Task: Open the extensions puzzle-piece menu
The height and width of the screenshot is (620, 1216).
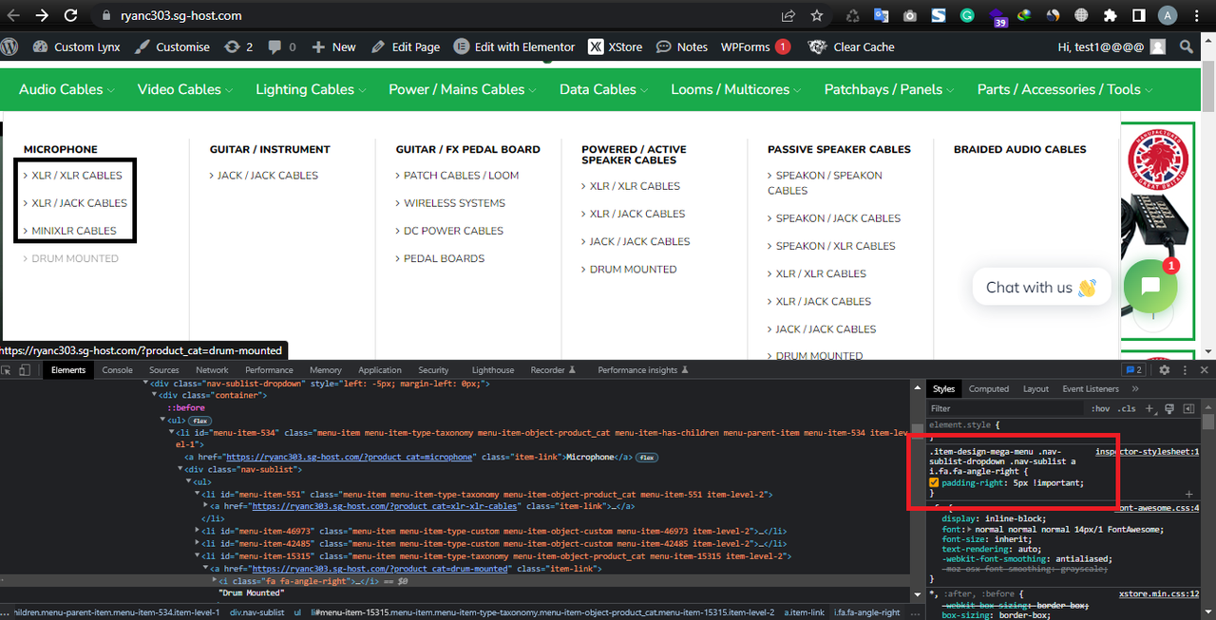Action: (x=1110, y=15)
